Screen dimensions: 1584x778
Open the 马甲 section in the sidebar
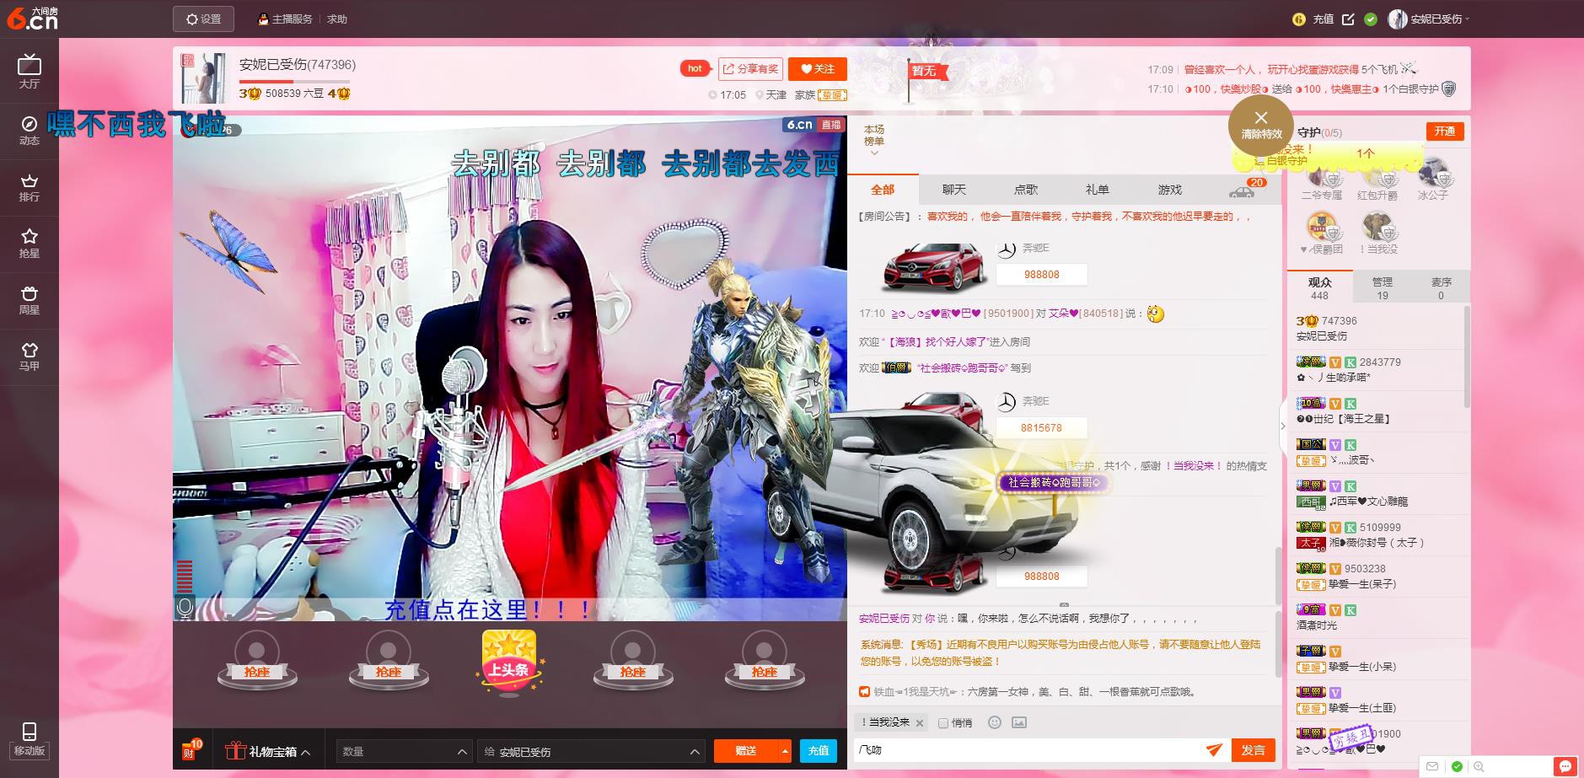pos(30,357)
